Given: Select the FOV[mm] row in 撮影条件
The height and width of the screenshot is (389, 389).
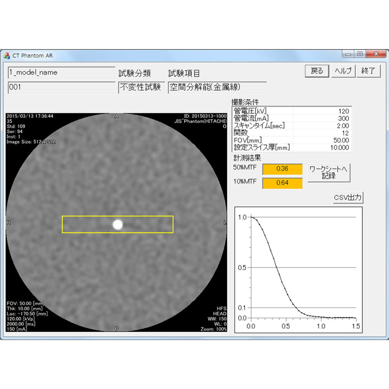Looking at the screenshot, I should tap(292, 140).
